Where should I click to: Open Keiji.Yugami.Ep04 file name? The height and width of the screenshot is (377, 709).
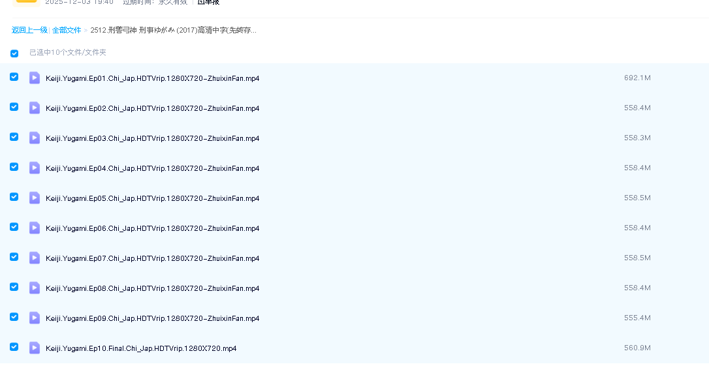152,168
